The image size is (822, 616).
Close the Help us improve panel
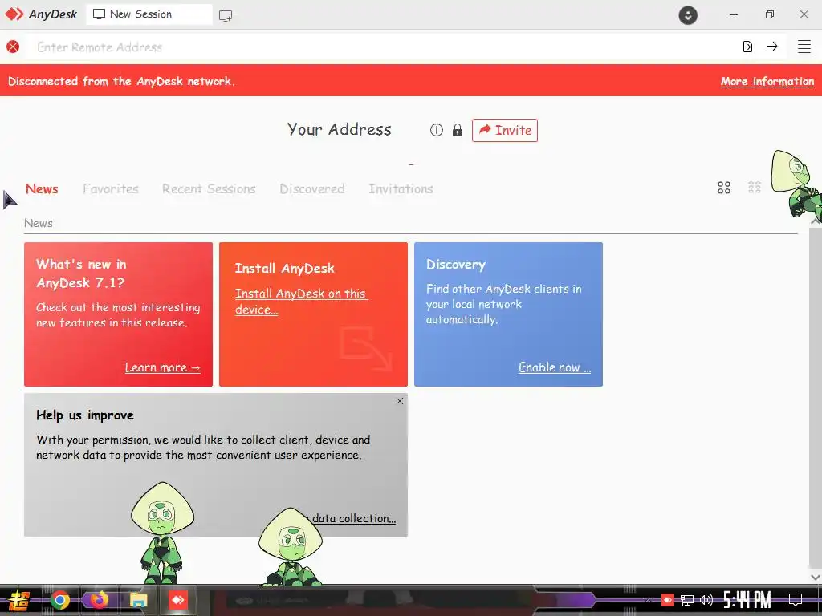[x=400, y=401]
